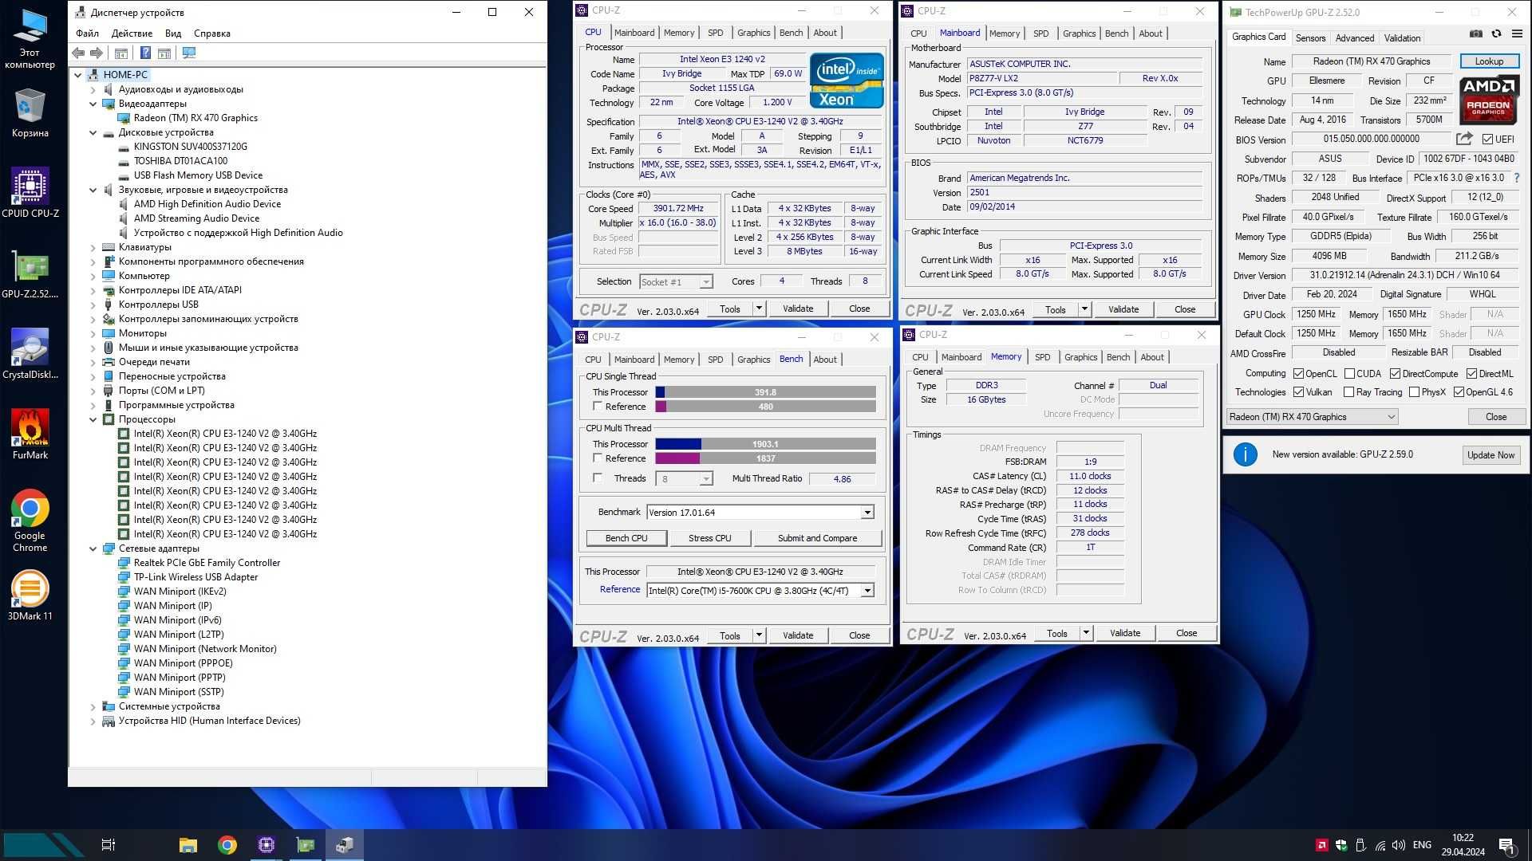Click Submit and Compare button
The width and height of the screenshot is (1532, 861).
817,538
